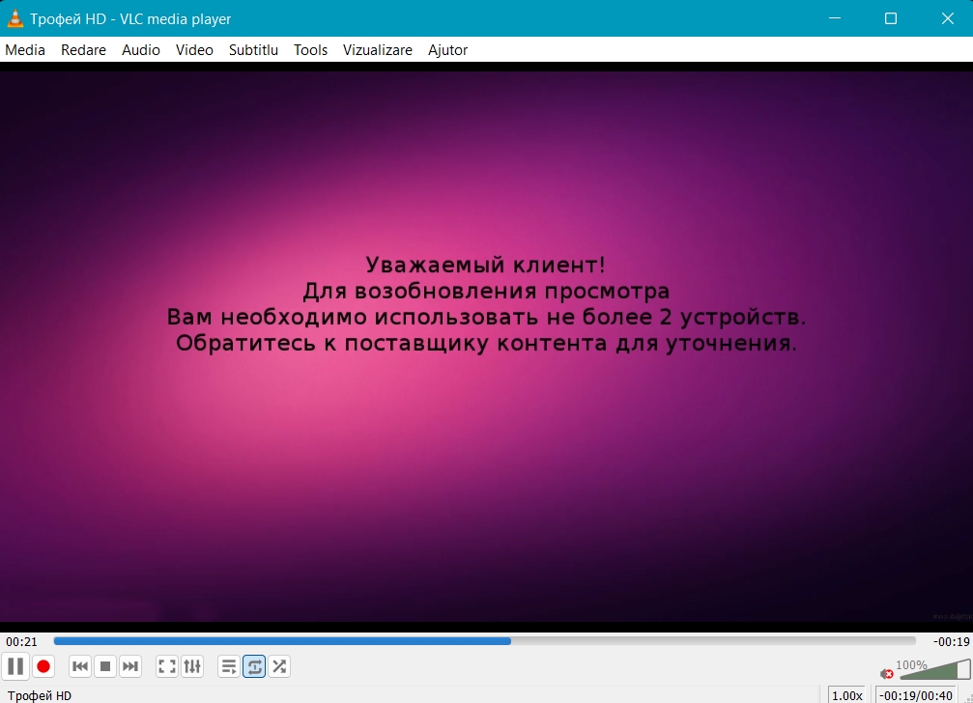This screenshot has height=703, width=973.
Task: Open the Ajutor help menu
Action: click(447, 50)
